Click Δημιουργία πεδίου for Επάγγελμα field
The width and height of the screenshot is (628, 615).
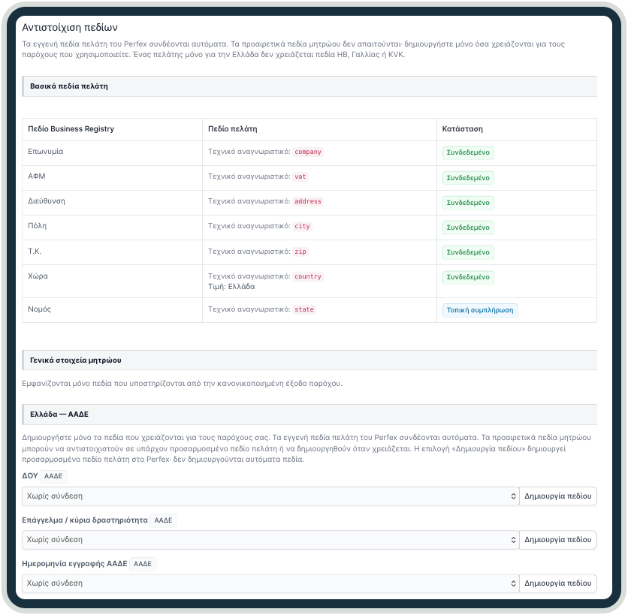[558, 540]
